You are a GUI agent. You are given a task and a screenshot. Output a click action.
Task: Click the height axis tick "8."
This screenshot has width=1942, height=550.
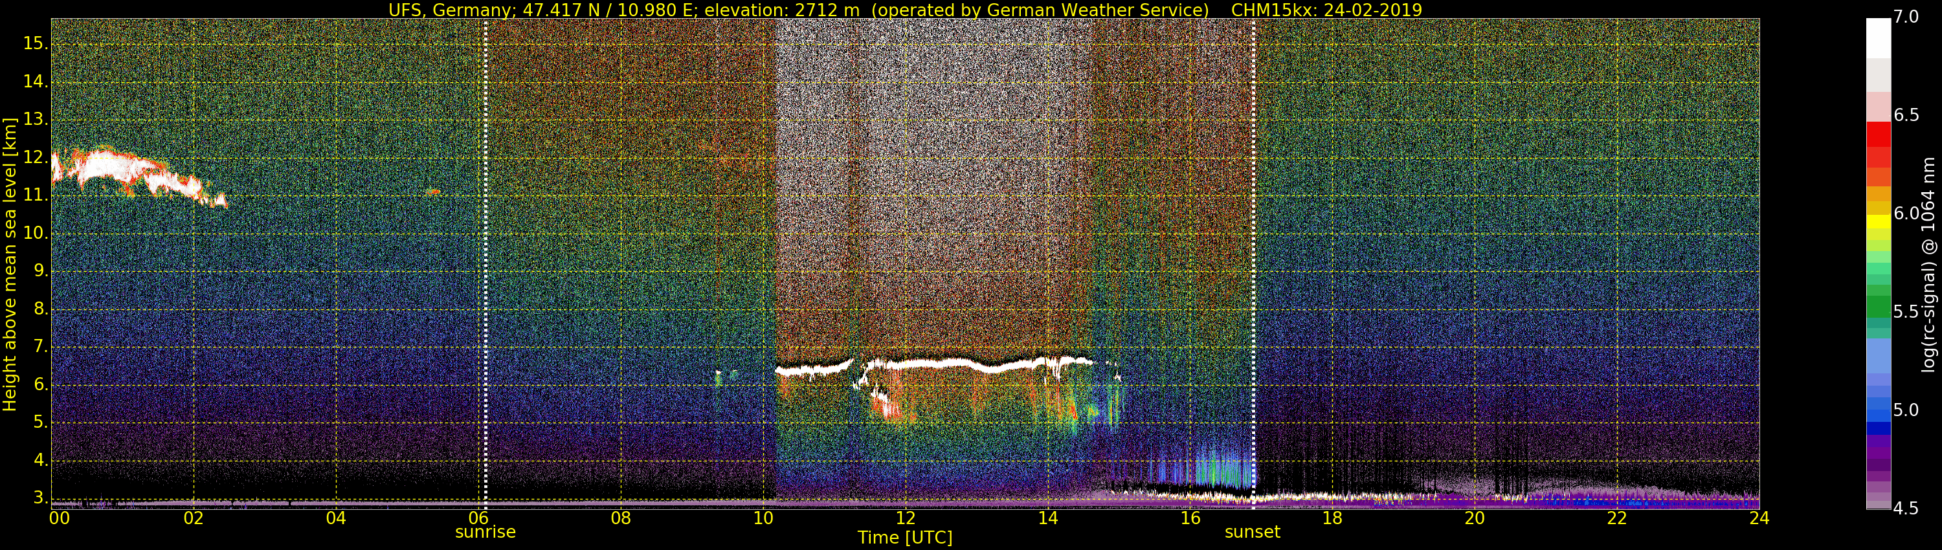click(x=41, y=309)
